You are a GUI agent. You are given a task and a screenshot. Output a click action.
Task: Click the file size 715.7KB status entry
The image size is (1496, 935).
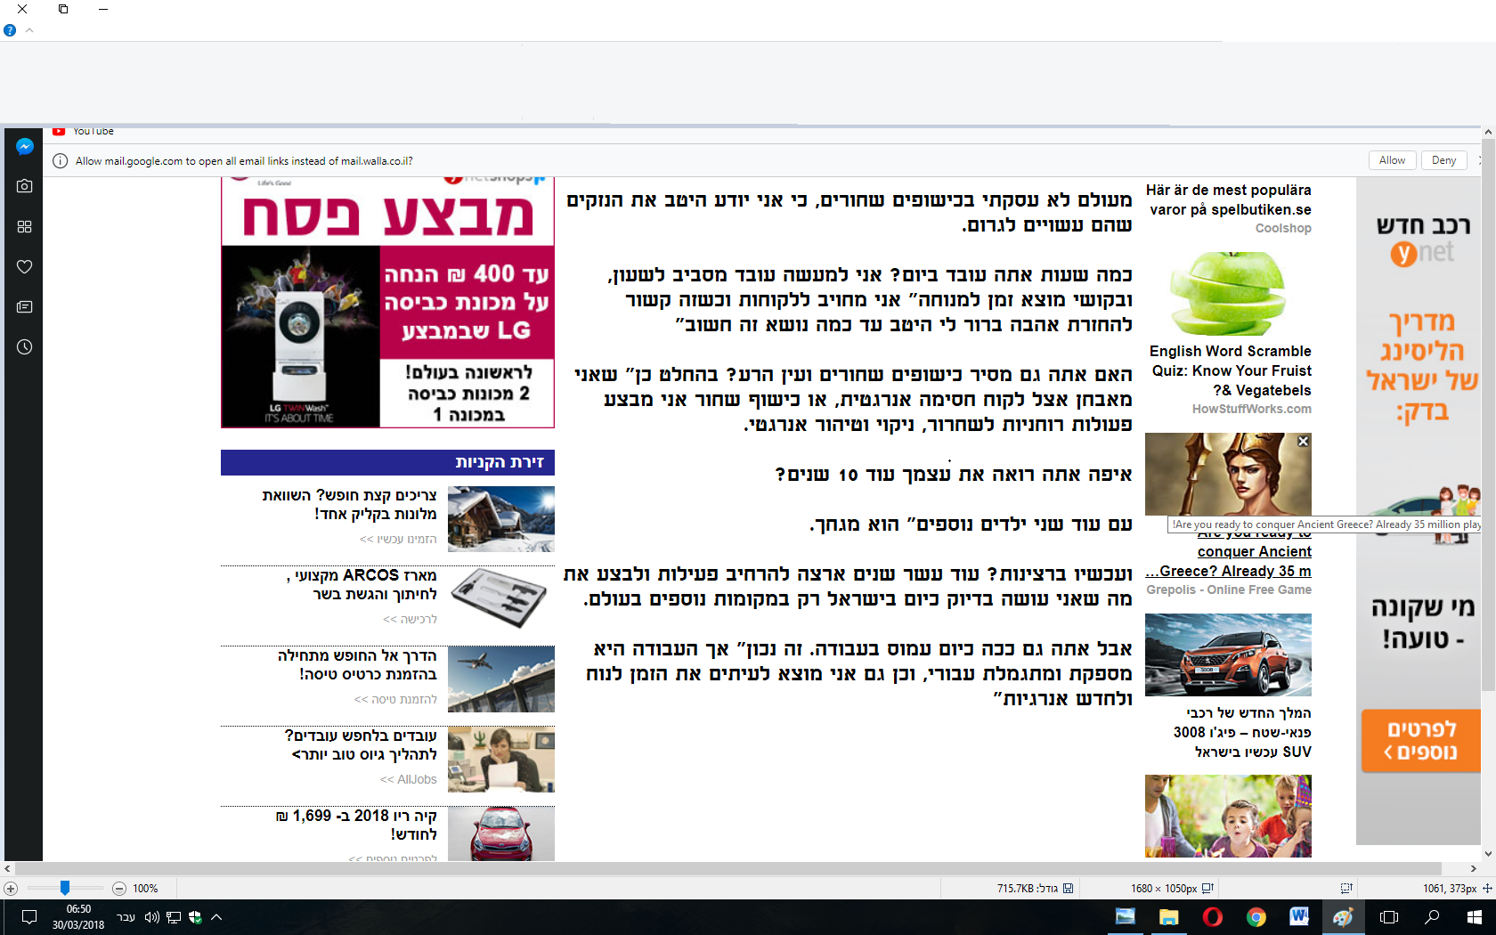(x=1035, y=889)
